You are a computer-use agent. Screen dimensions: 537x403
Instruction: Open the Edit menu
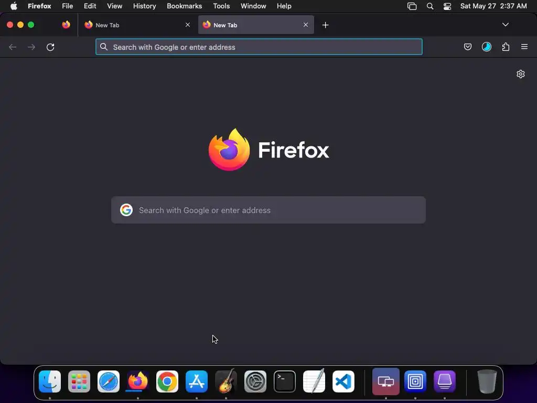[x=90, y=6]
